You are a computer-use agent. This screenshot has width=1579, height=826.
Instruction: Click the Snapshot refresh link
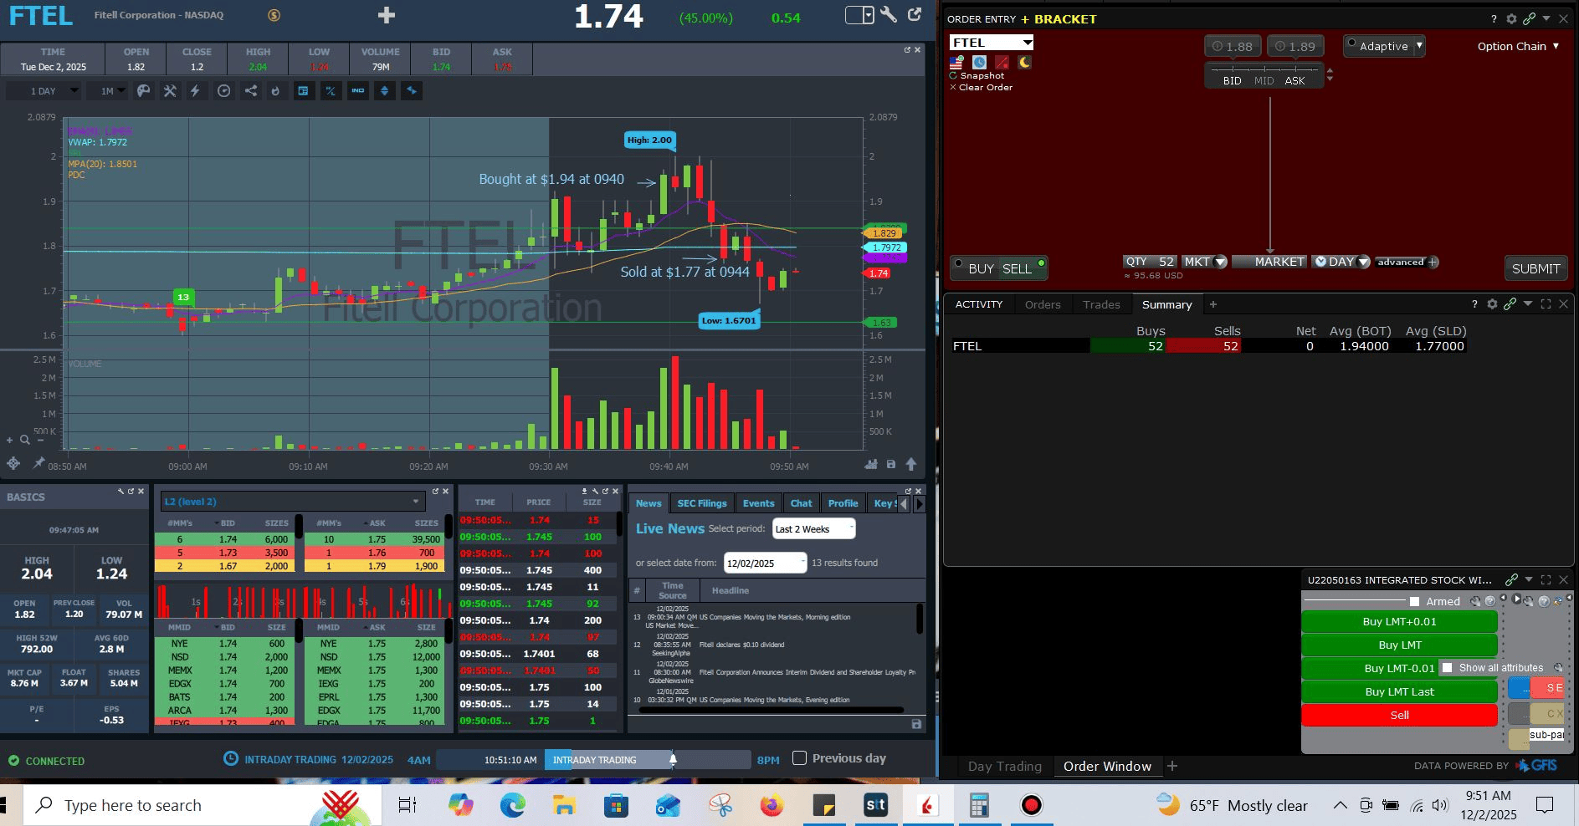coord(977,75)
